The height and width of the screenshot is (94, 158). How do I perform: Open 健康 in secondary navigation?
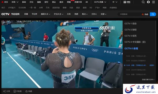pos(65,8)
